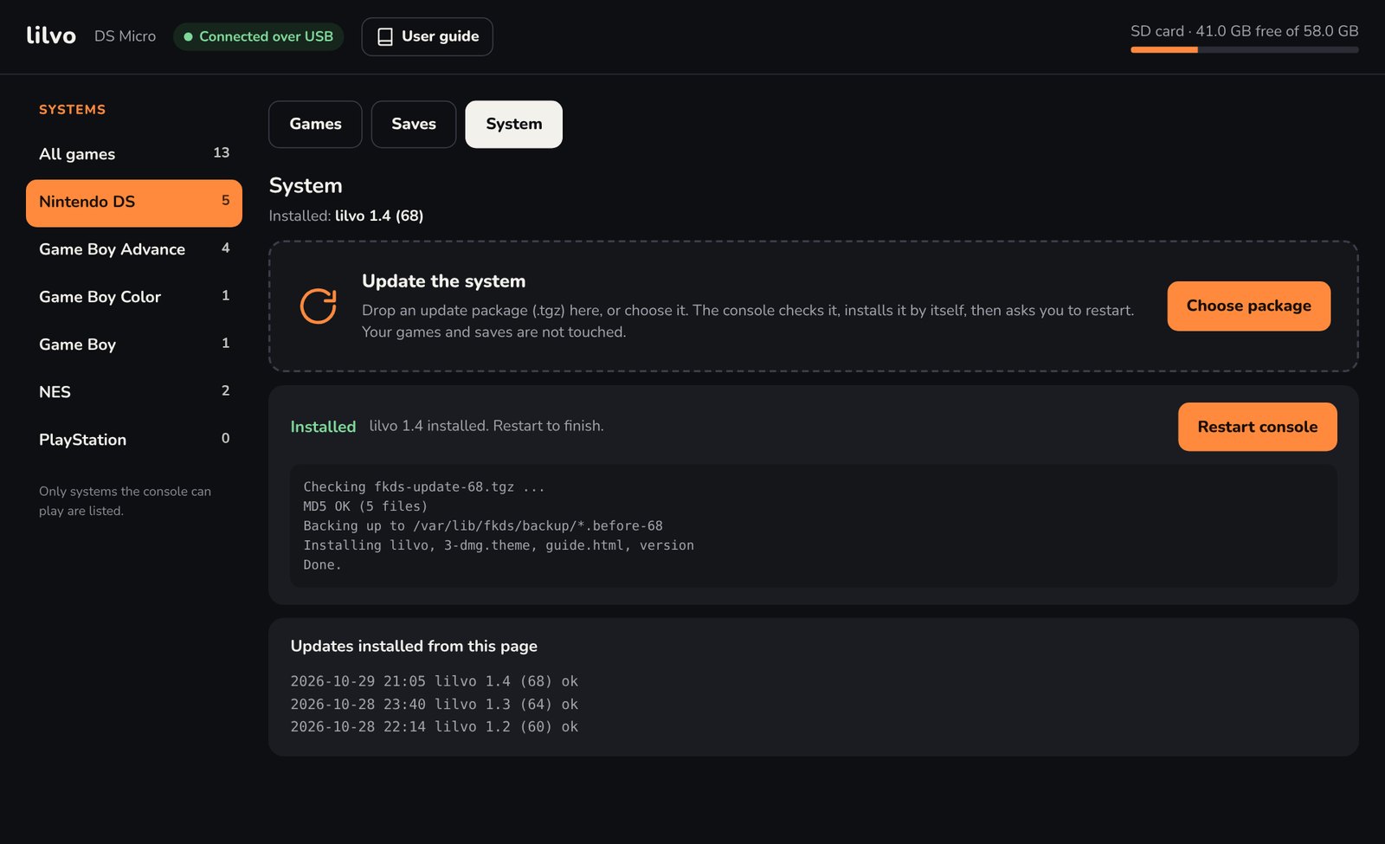Click the 'Installing lilvo' log line
Viewport: 1385px width, 844px height.
click(x=499, y=545)
